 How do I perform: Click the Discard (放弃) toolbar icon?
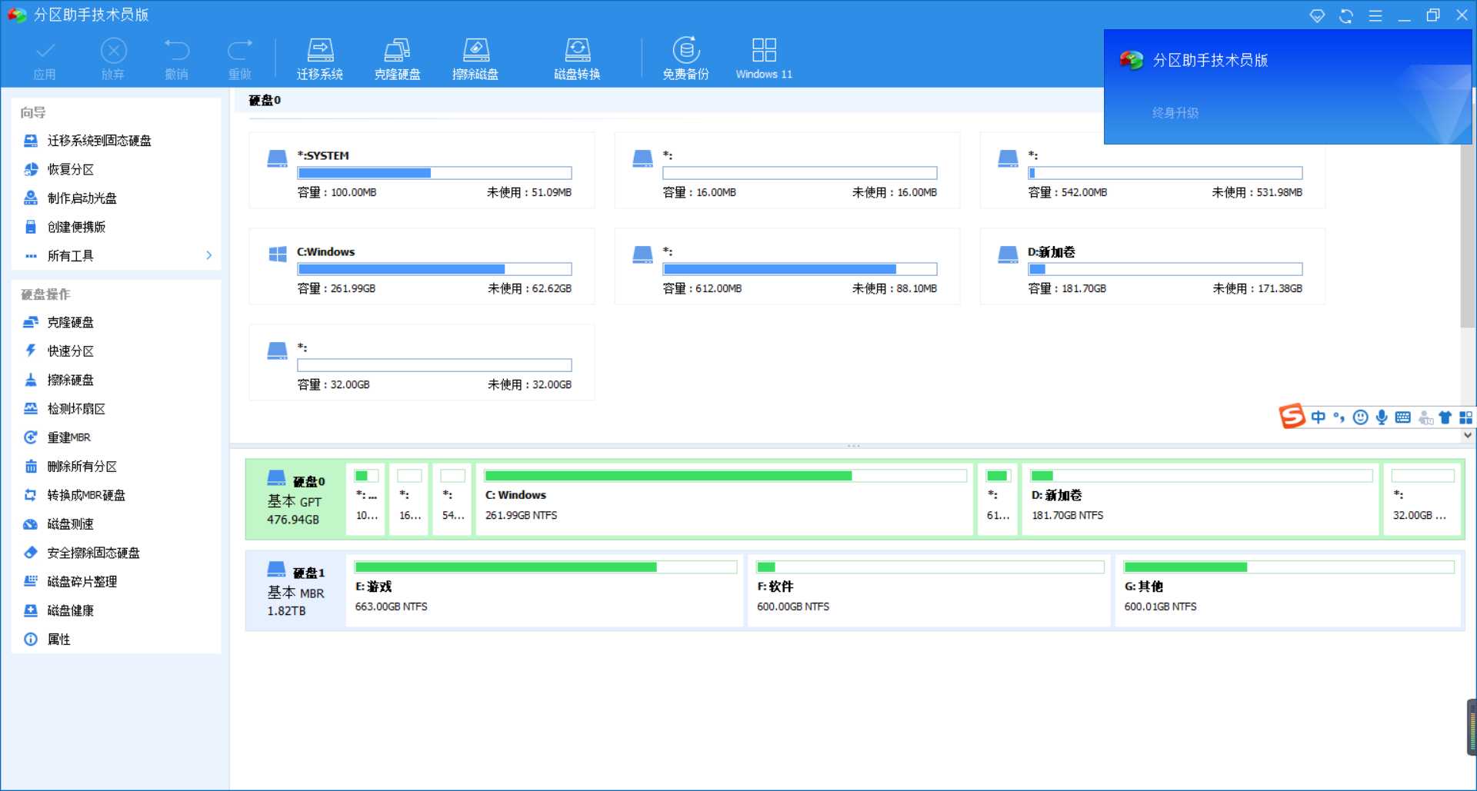(113, 58)
